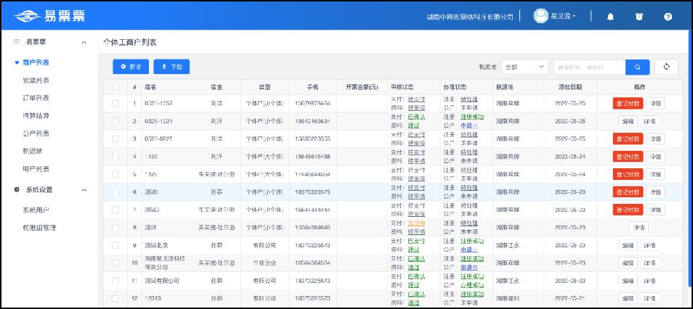
Task: Click 编辑 for row 9 测试北京
Action: click(x=628, y=245)
